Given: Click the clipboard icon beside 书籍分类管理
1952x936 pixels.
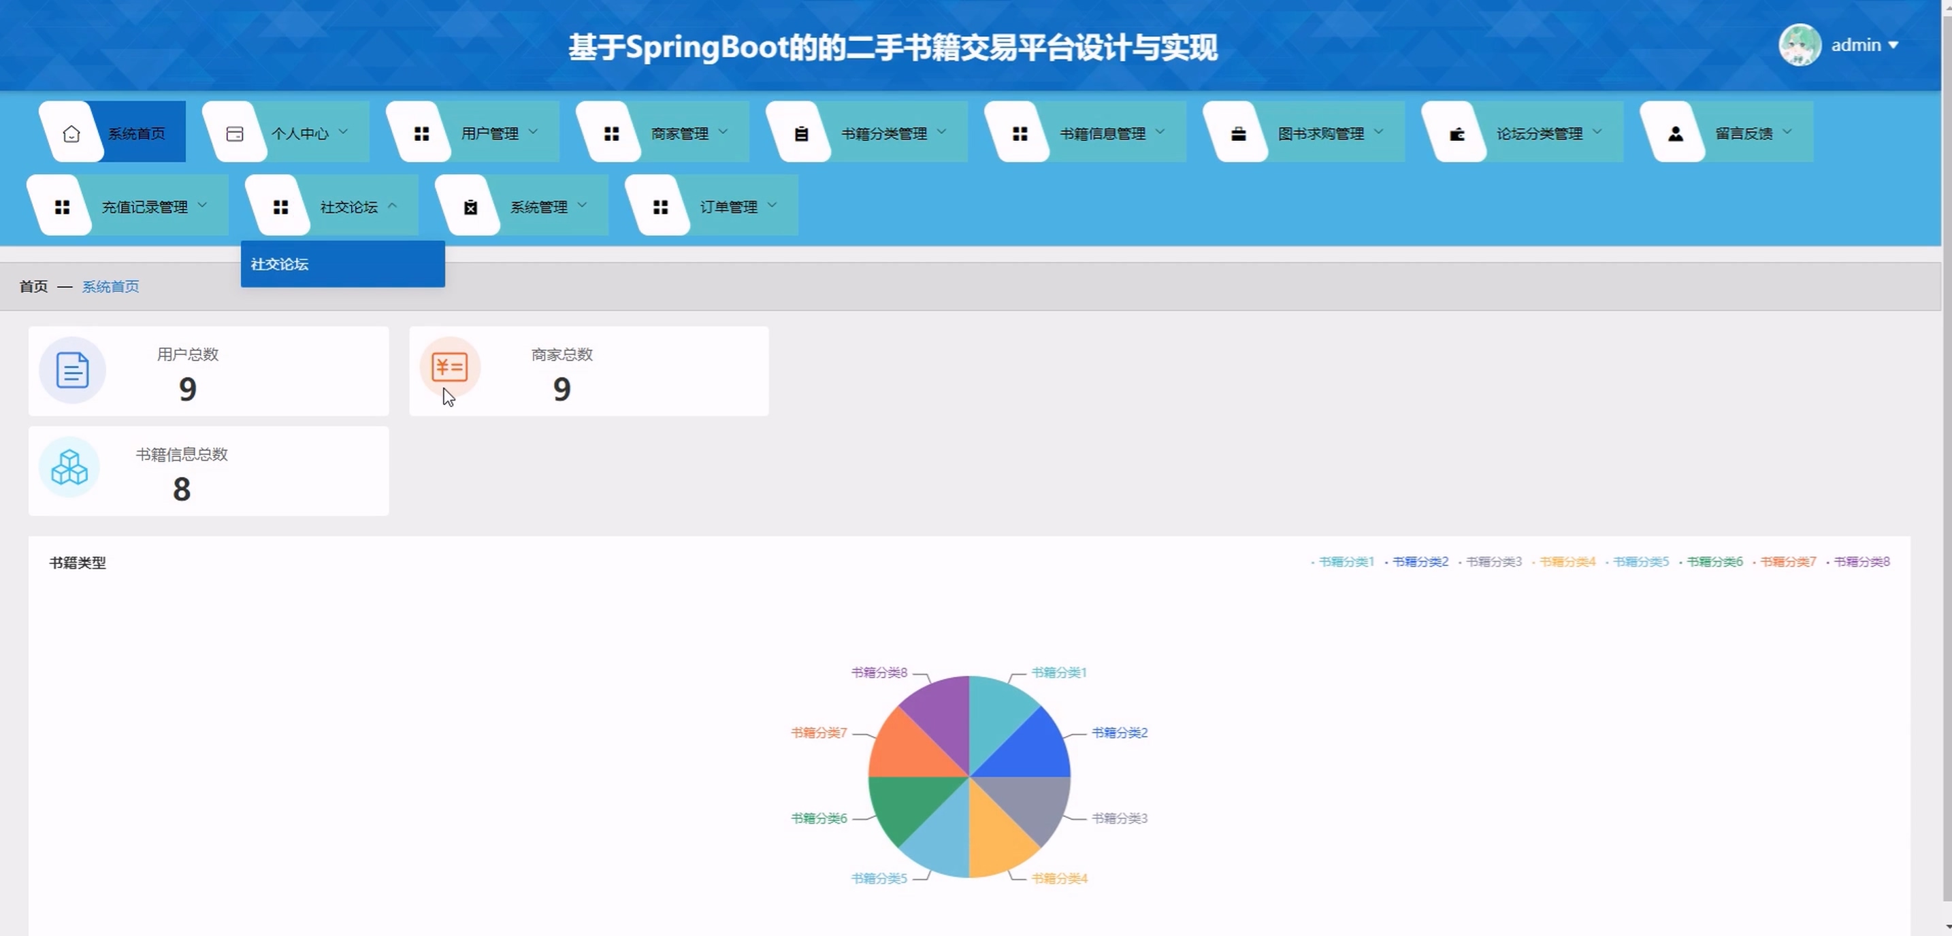Looking at the screenshot, I should [801, 134].
